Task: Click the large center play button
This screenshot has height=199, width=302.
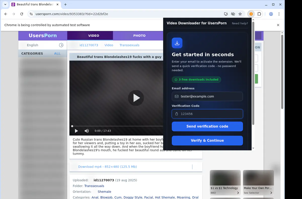Action: 136,98
